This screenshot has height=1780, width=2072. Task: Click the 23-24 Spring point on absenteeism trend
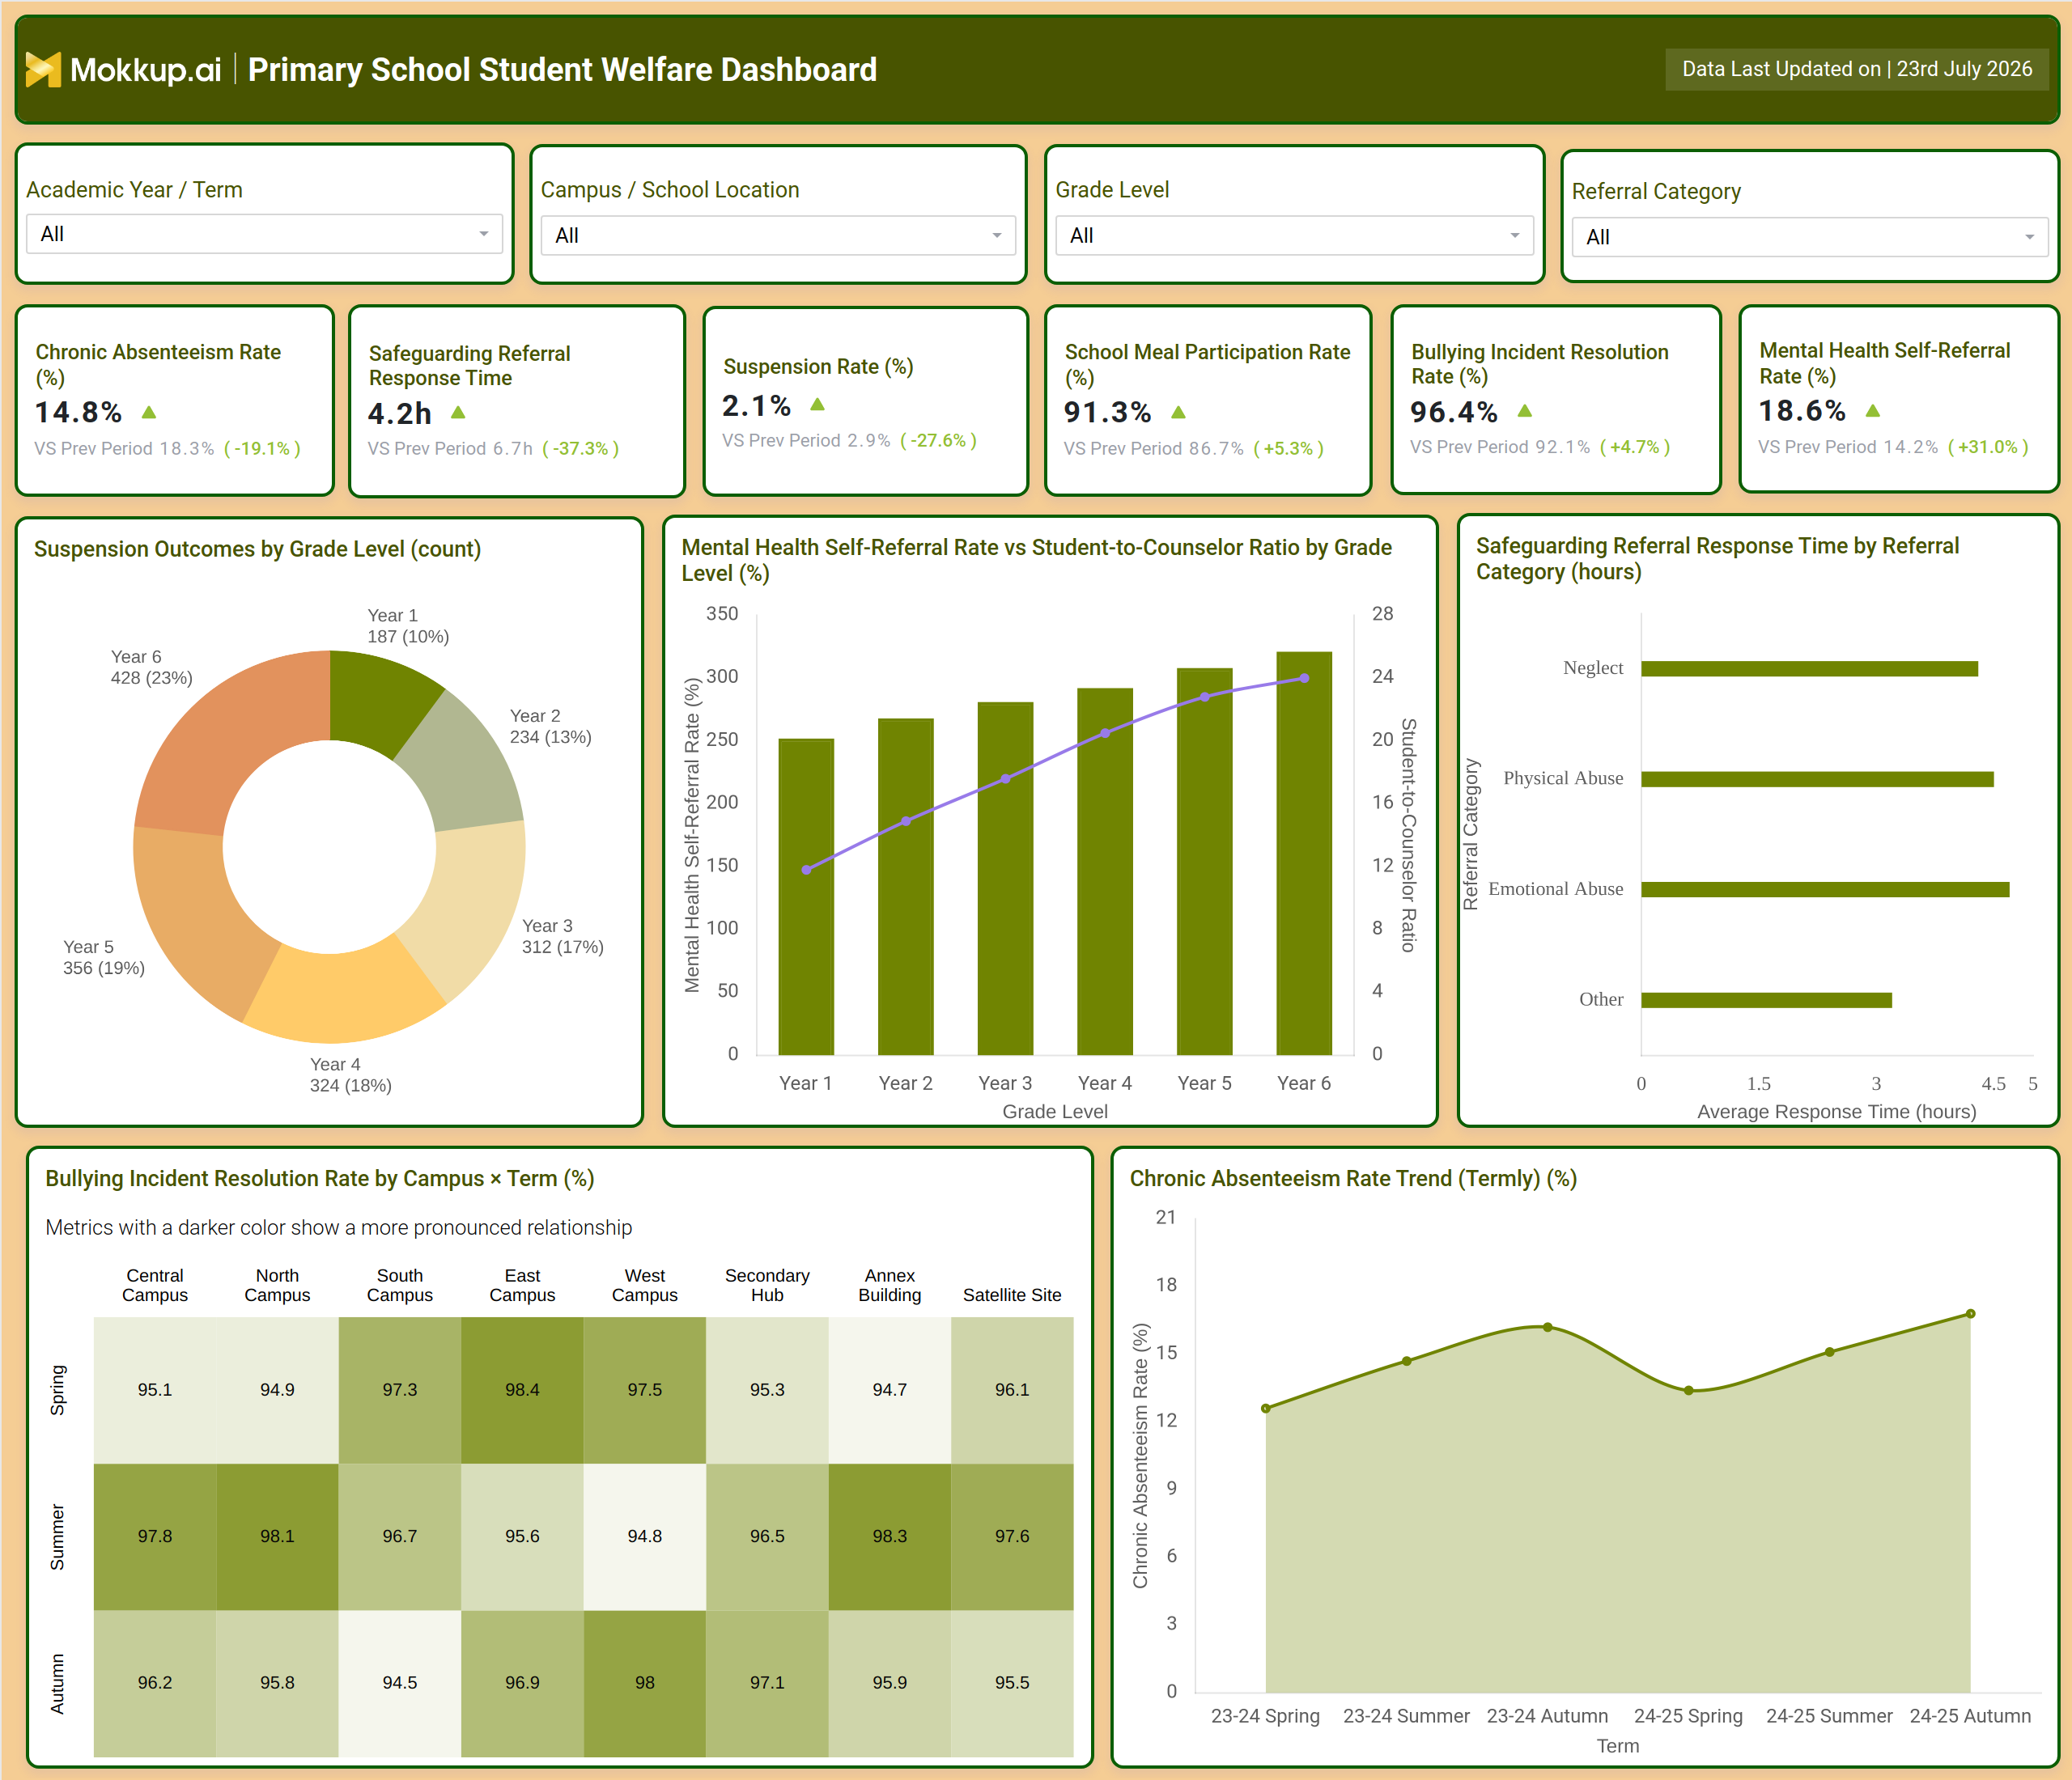(1266, 1408)
